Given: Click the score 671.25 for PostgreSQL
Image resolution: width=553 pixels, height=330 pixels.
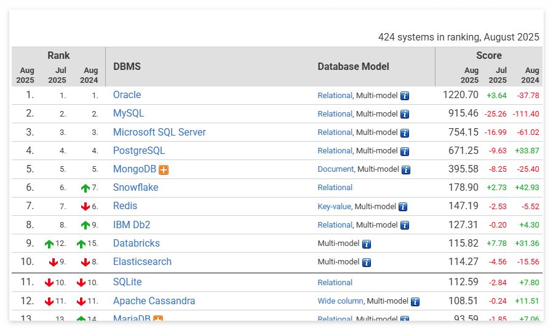Looking at the screenshot, I should pos(463,150).
